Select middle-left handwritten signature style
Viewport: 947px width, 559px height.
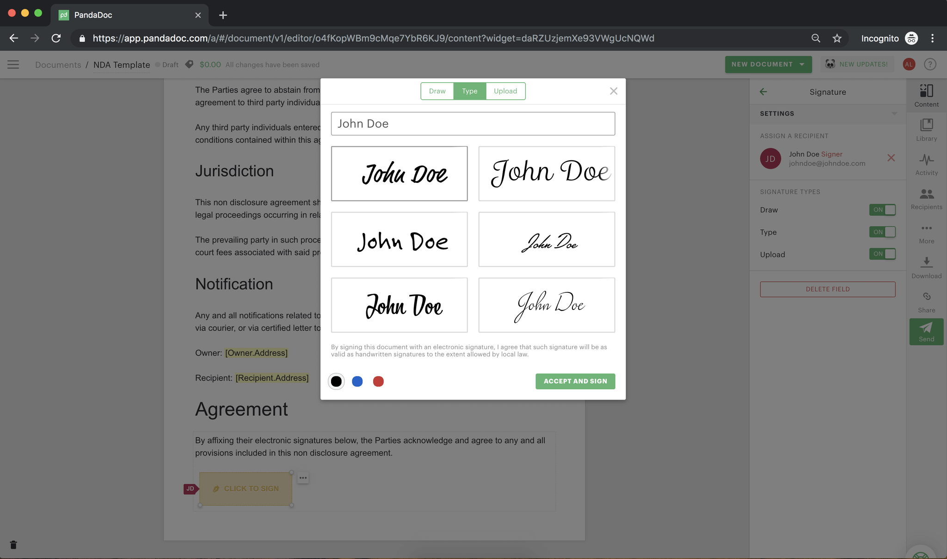pos(400,239)
